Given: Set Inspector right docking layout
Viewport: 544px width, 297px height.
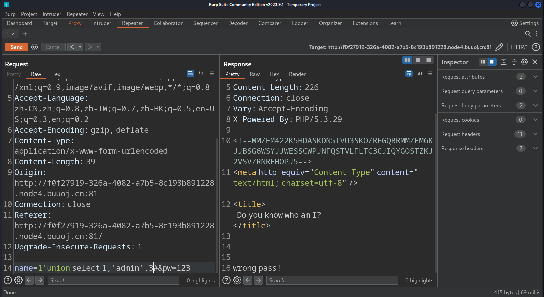Looking at the screenshot, I should tap(492, 62).
